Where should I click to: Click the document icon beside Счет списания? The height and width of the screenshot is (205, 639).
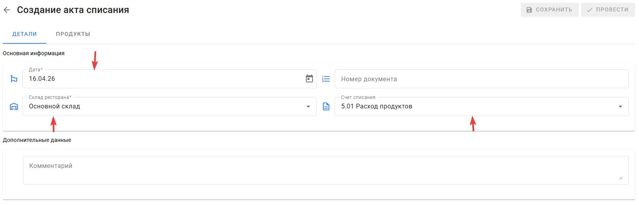pos(326,106)
